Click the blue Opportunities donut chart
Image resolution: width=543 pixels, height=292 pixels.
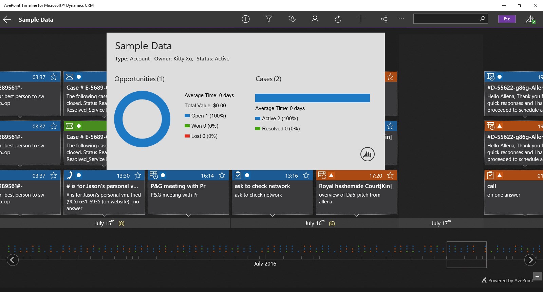coord(142,119)
